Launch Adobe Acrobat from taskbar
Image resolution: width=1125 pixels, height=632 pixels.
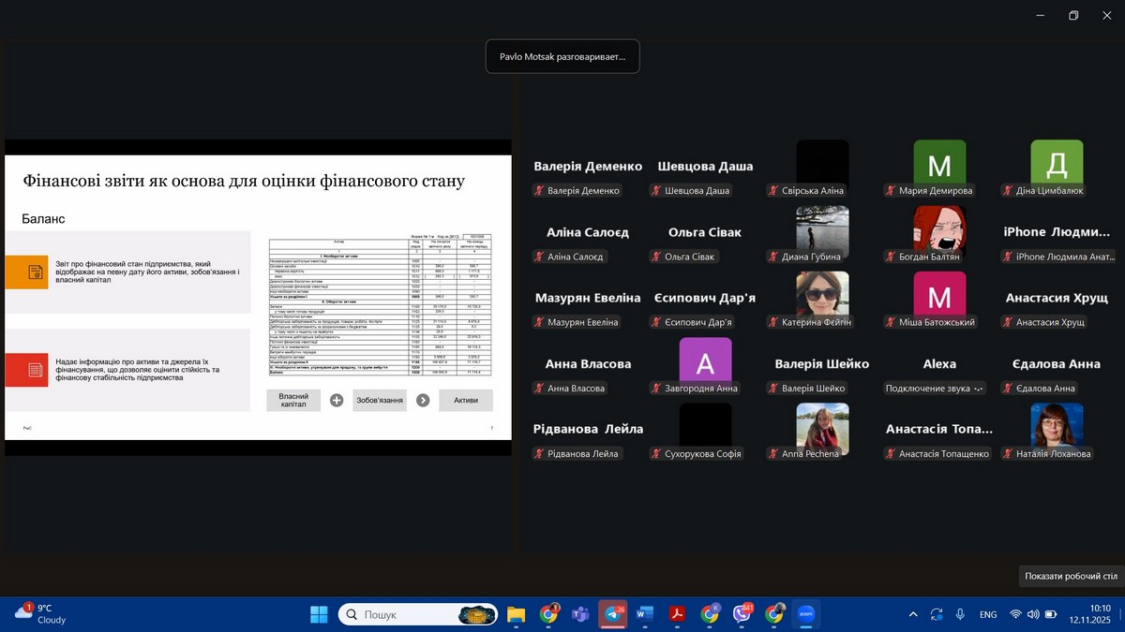point(677,614)
